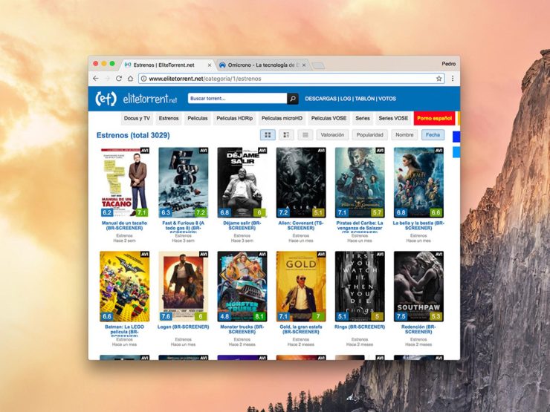Click the browser back arrow

coord(96,79)
